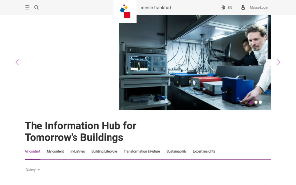Click the user profile icon
This screenshot has height=185, width=296.
(243, 7)
